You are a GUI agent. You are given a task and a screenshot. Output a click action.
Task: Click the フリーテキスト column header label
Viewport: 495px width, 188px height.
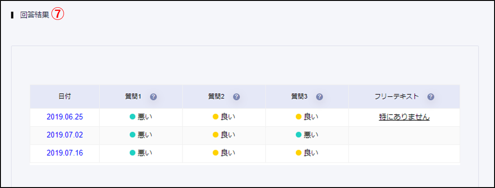pyautogui.click(x=397, y=97)
